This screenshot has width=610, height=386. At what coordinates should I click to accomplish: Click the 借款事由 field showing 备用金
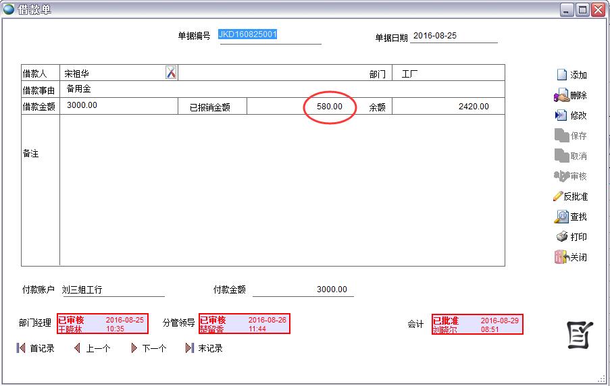coord(282,89)
